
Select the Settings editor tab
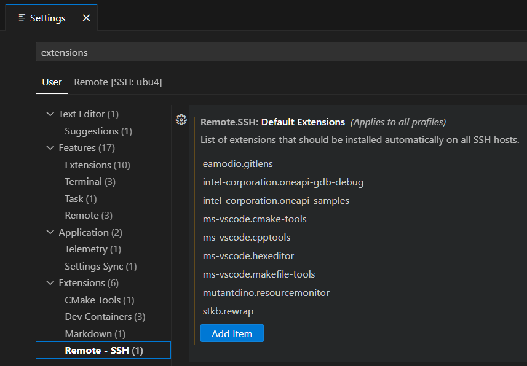52,18
